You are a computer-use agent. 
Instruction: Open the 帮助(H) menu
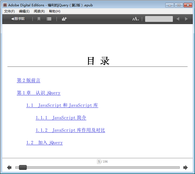(55, 11)
